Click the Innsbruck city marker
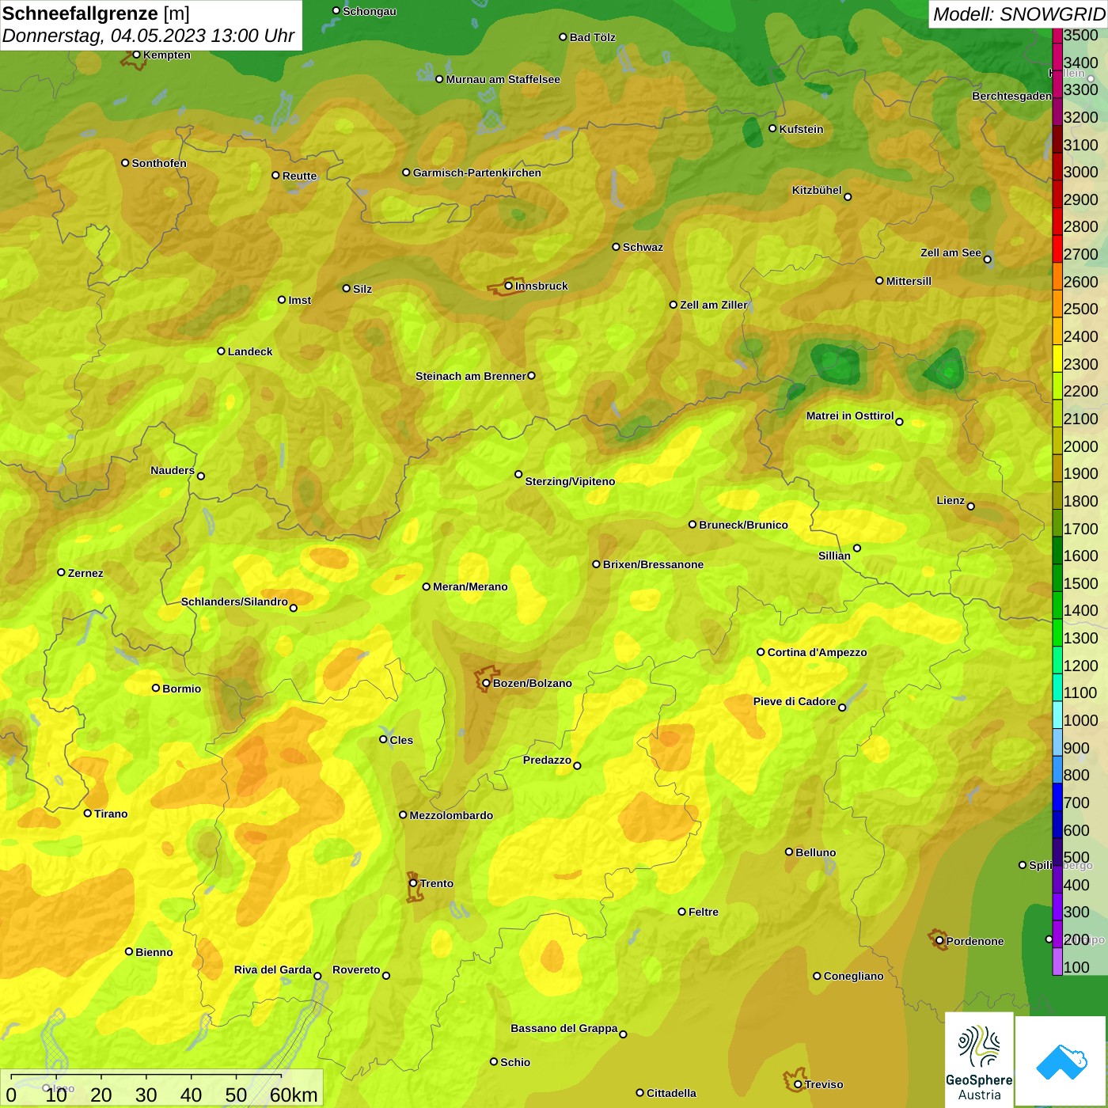 point(509,286)
